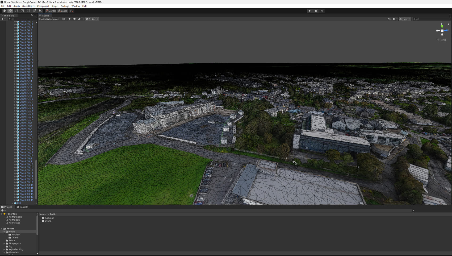Open Project create (+) dropdown
The height and width of the screenshot is (256, 452).
pos(3,210)
